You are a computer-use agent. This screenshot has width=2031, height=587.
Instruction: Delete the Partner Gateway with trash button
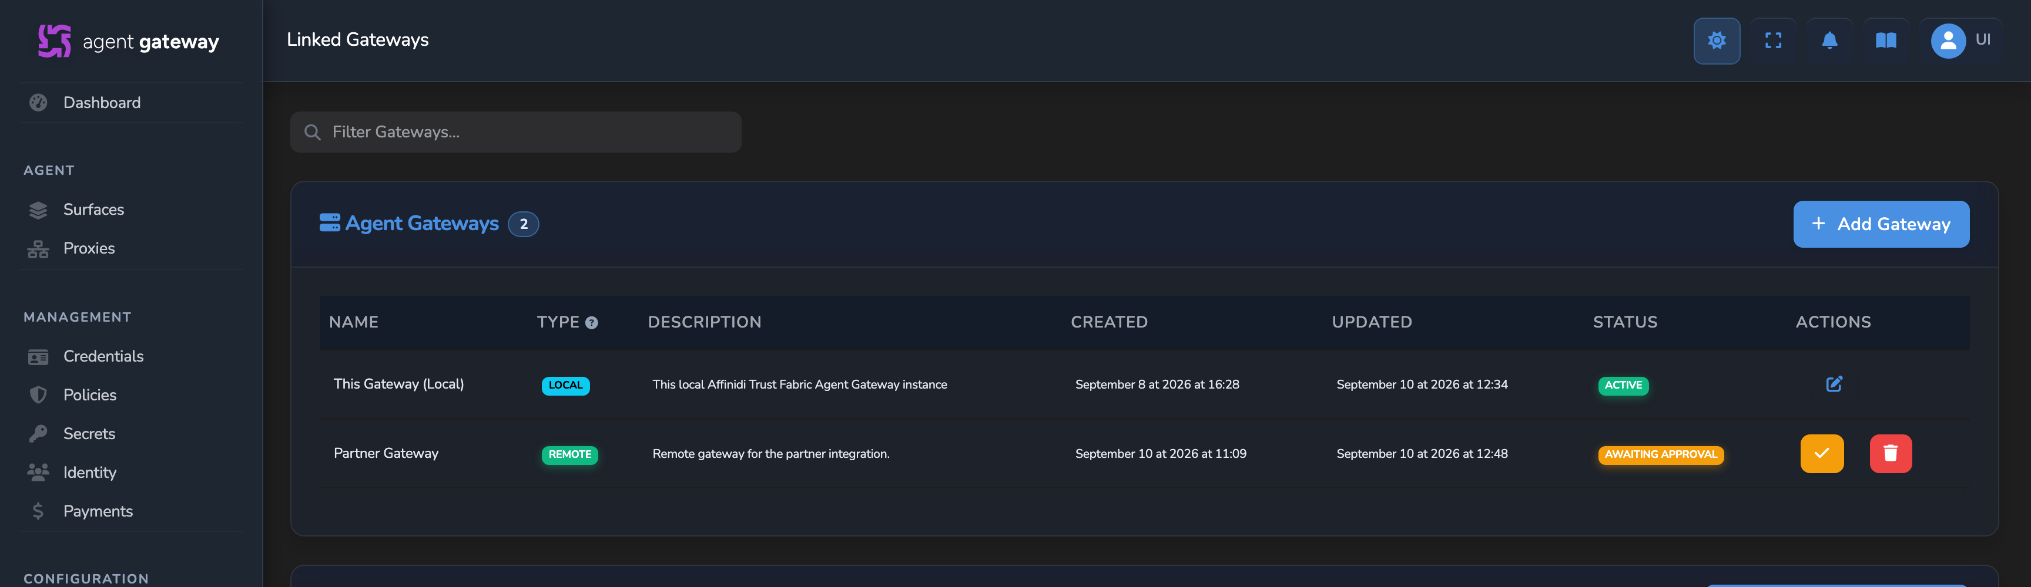tap(1891, 453)
